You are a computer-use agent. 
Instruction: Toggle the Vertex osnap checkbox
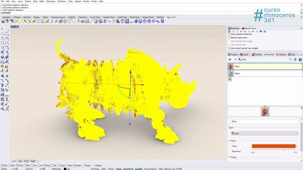75,165
